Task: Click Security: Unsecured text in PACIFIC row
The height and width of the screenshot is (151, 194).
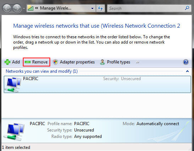Action: [x=122, y=79]
